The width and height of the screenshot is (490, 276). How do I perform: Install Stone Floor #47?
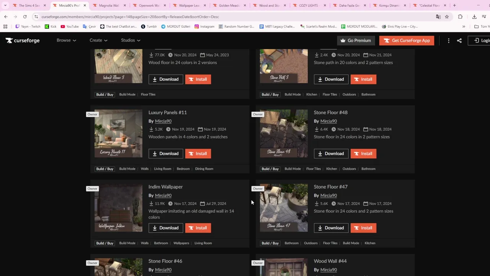click(363, 228)
